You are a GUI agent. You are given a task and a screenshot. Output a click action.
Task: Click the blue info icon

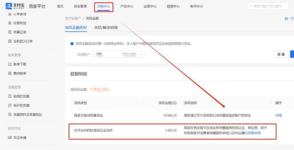pos(72,44)
